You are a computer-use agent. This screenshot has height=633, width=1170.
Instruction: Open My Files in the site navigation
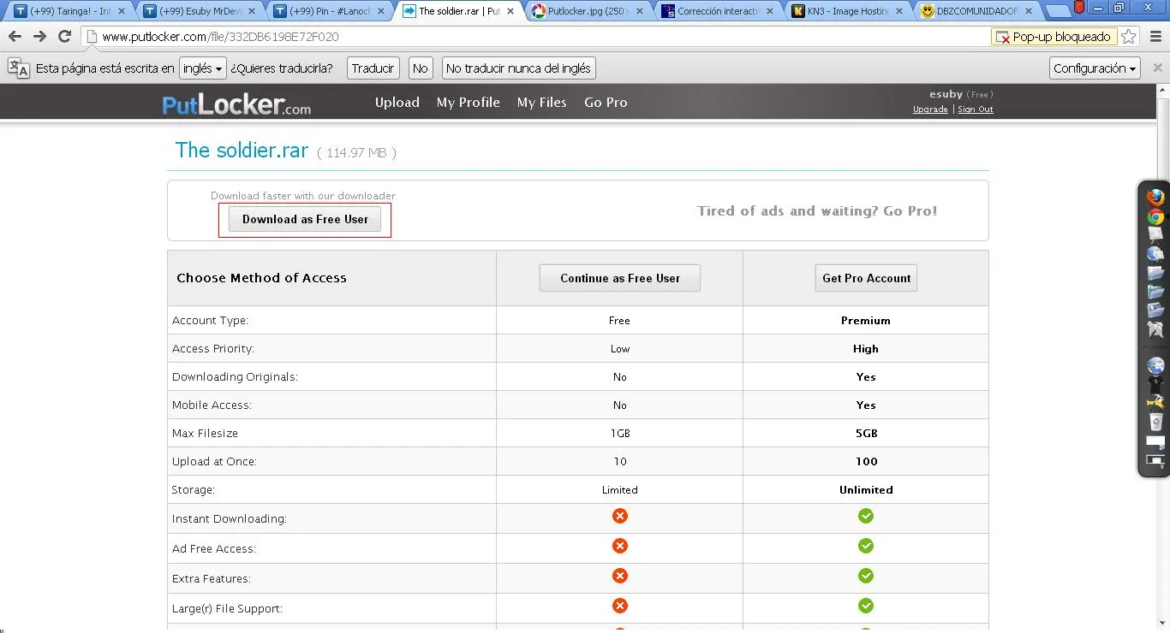point(542,103)
